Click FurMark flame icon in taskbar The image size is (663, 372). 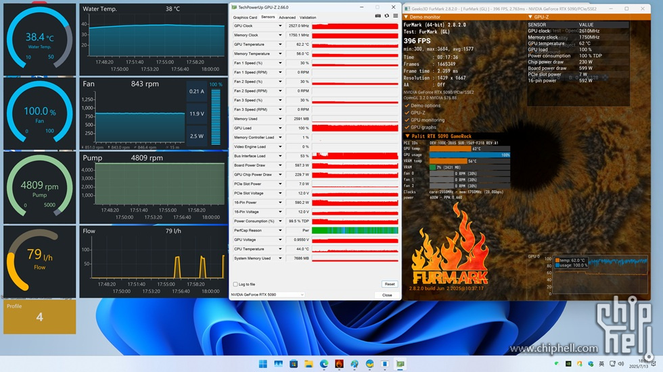click(339, 364)
